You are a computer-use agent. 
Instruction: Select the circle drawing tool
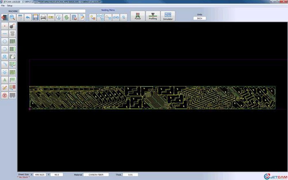click(5, 41)
